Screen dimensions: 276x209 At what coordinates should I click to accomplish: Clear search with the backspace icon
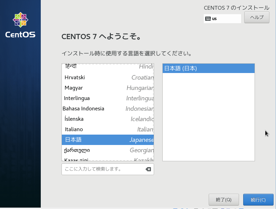[x=148, y=169]
